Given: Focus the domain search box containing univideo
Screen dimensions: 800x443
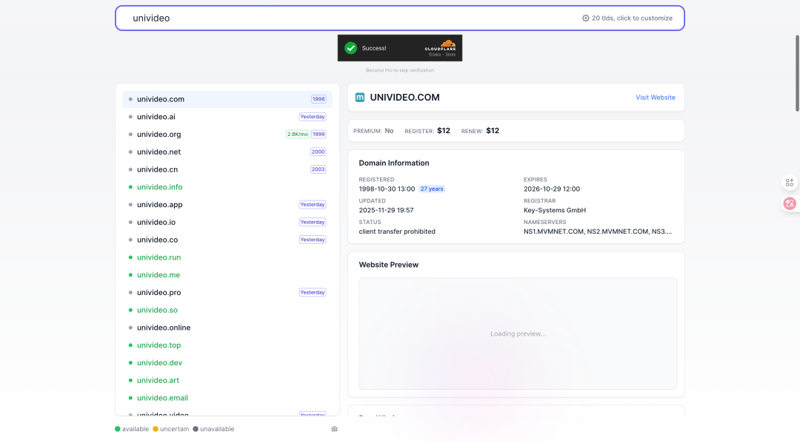Looking at the screenshot, I should click(x=400, y=18).
